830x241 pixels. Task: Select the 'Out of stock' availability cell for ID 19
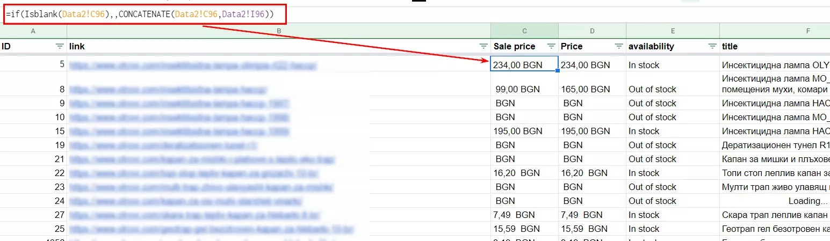pos(673,145)
